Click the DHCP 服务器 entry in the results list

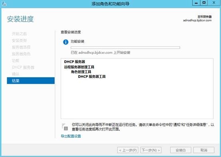coord(75,62)
